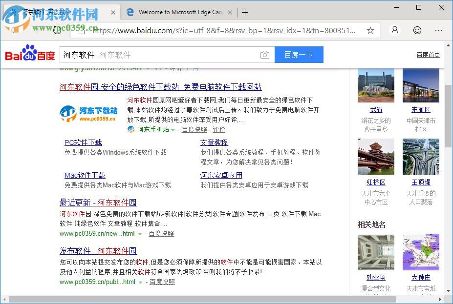The height and width of the screenshot is (304, 453).
Task: Open the Edge profile icon
Action: coord(395,30)
